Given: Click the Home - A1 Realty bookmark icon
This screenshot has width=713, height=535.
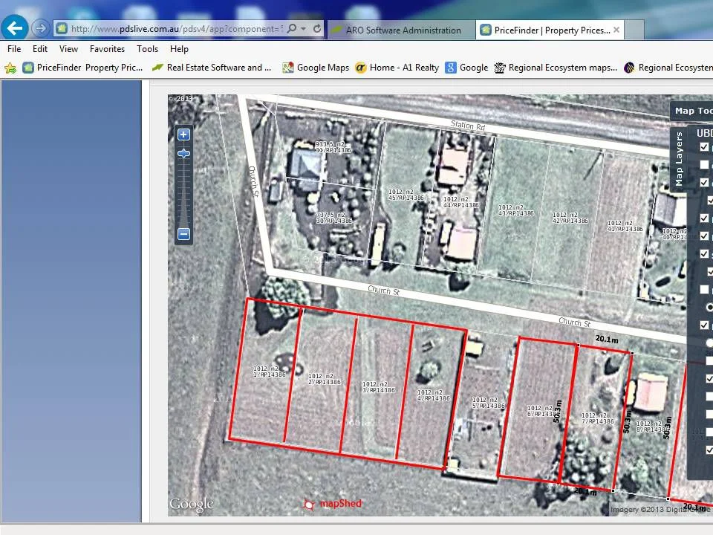Looking at the screenshot, I should click(361, 68).
